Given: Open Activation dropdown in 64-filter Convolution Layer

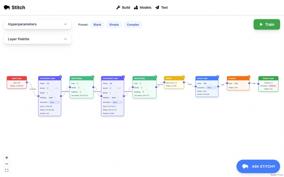Looking at the screenshot, I should (x=117, y=102).
